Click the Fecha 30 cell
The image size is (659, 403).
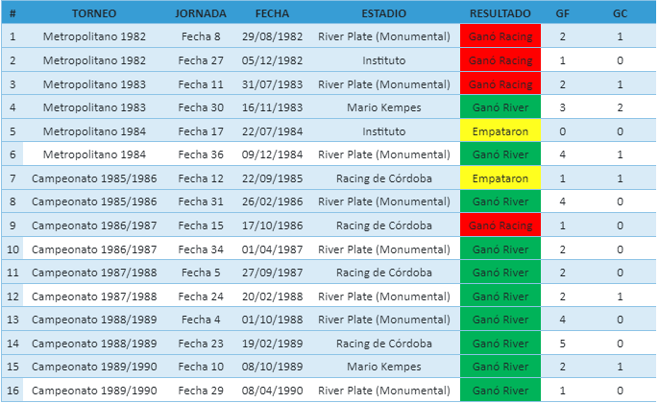point(201,107)
